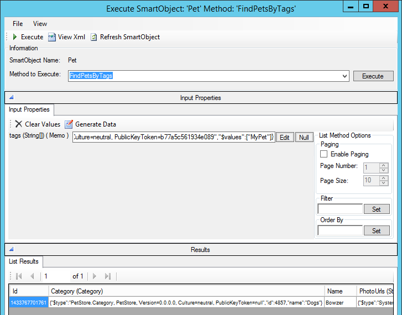Click the green Execute toolbar icon

pyautogui.click(x=15, y=37)
